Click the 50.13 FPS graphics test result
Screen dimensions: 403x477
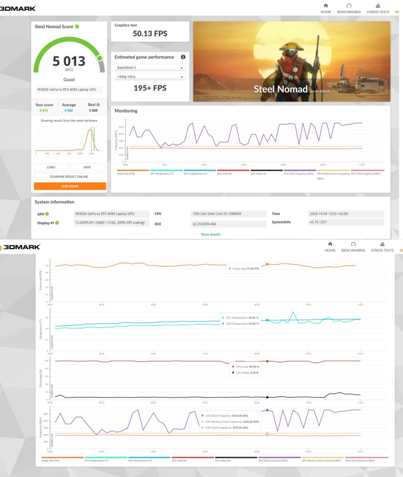pos(150,33)
